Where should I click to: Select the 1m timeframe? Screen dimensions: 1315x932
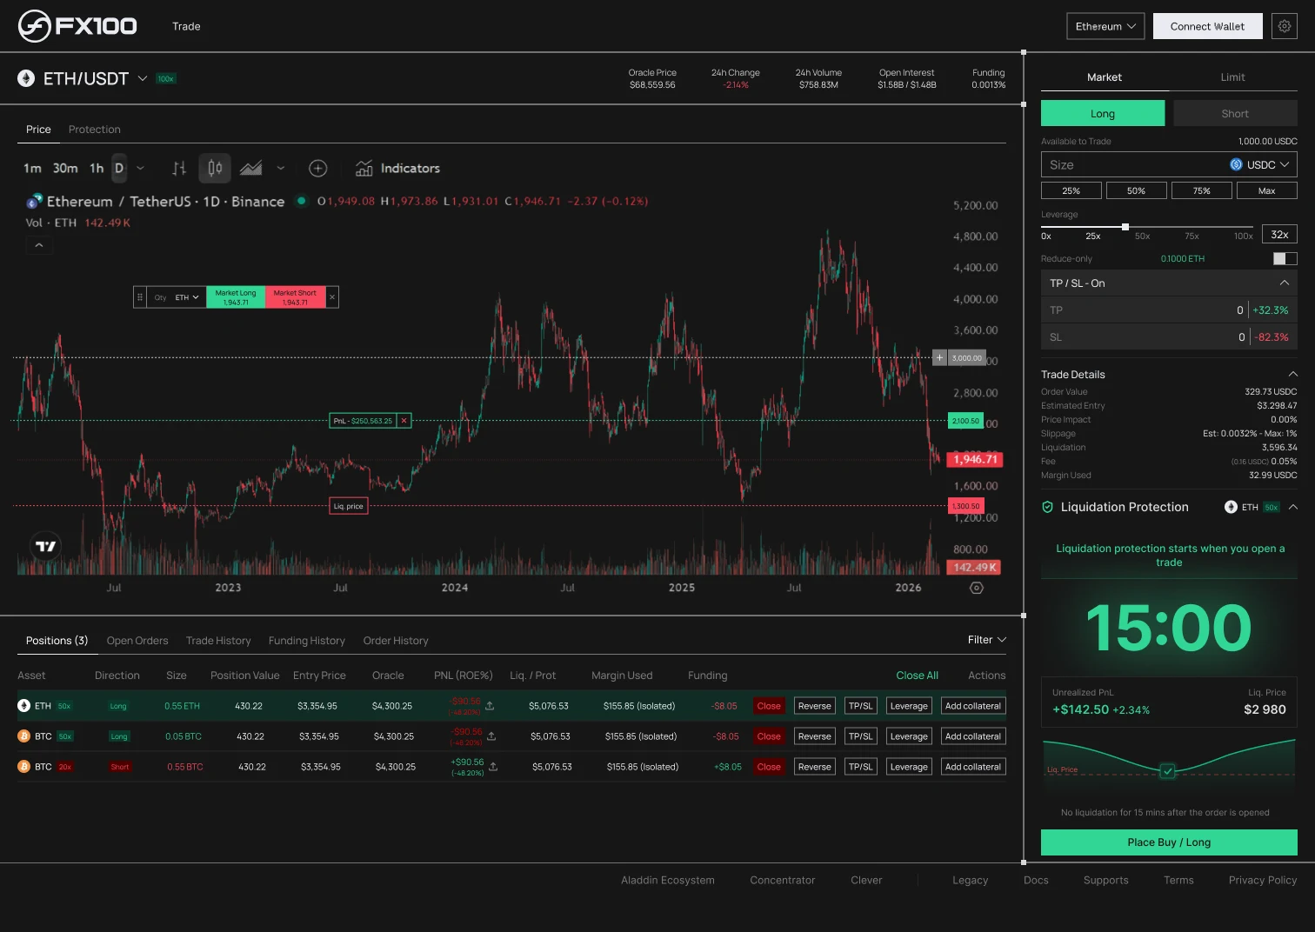coord(32,169)
